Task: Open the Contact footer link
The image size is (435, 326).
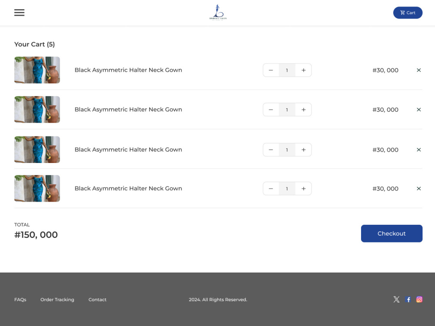Action: (97, 299)
